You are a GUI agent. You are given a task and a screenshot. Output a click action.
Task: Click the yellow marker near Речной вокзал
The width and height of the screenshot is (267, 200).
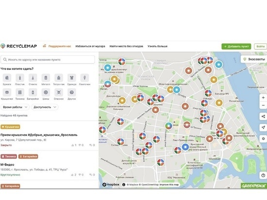(x=219, y=103)
